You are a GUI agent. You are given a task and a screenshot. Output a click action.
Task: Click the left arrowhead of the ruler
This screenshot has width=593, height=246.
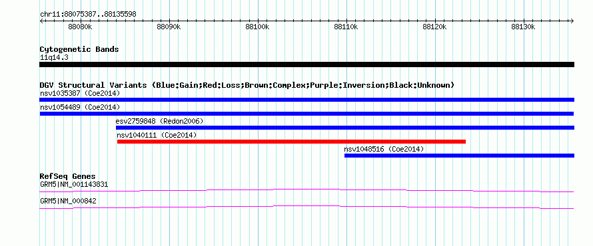(x=41, y=21)
